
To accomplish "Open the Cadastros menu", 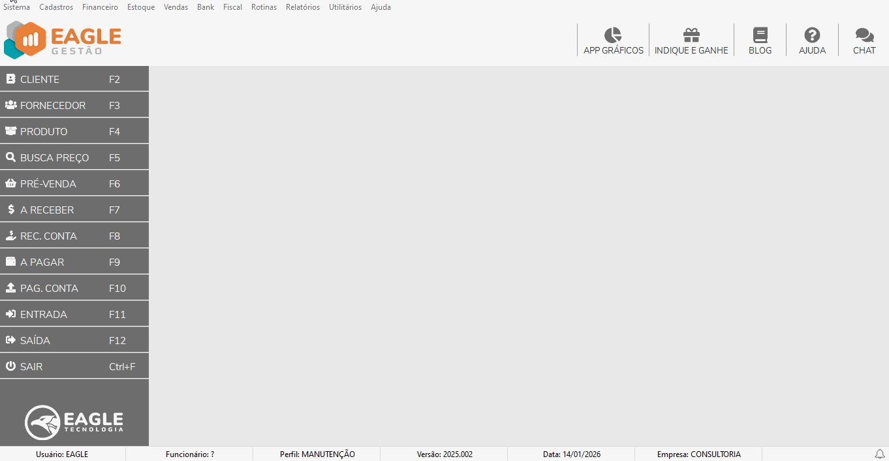I will click(x=56, y=7).
